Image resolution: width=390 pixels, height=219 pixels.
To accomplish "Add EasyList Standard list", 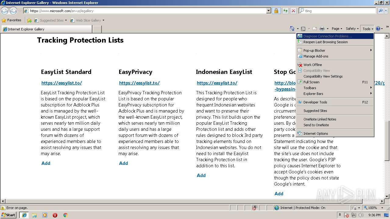I will click(46, 163).
